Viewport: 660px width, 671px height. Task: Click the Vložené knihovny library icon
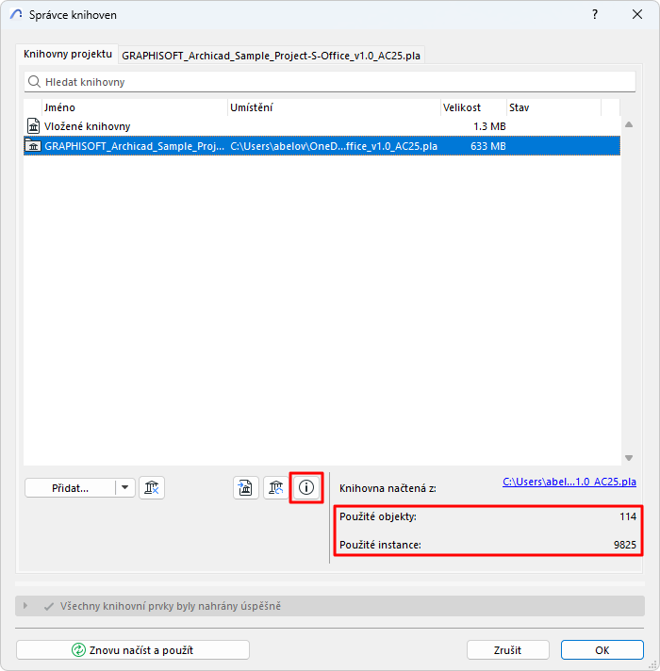click(x=33, y=126)
